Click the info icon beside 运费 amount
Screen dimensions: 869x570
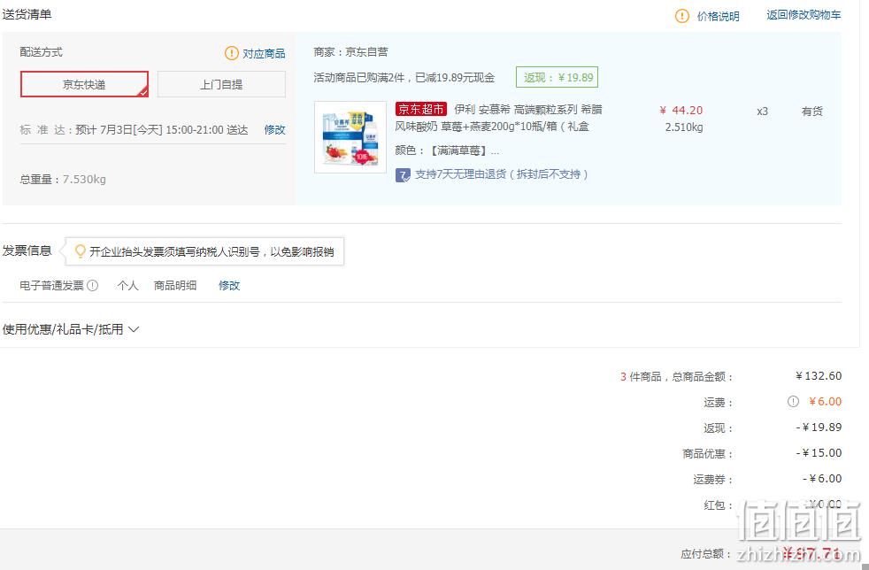pyautogui.click(x=793, y=402)
